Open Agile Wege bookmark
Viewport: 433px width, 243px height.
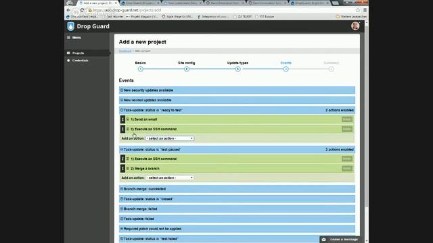tap(177, 16)
